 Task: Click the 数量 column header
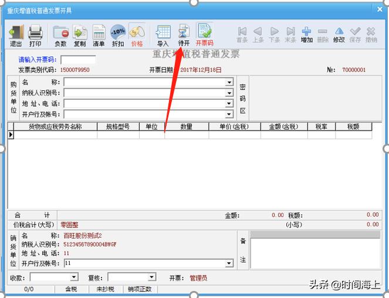tap(187, 127)
